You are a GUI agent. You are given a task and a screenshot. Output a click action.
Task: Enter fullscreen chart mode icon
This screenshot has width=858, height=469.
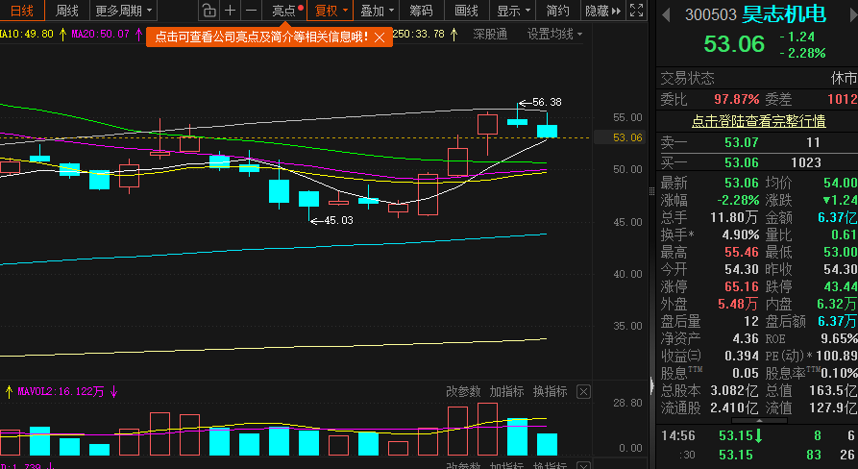coord(636,11)
